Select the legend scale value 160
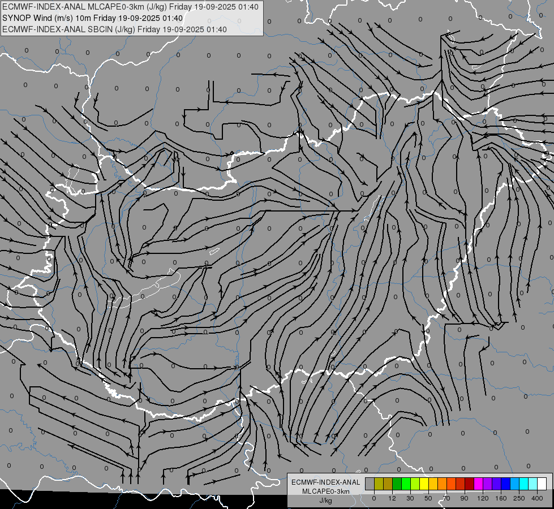 [x=501, y=498]
